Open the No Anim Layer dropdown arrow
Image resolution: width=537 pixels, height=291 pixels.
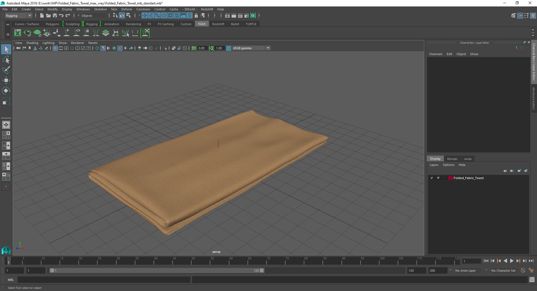pos(450,270)
